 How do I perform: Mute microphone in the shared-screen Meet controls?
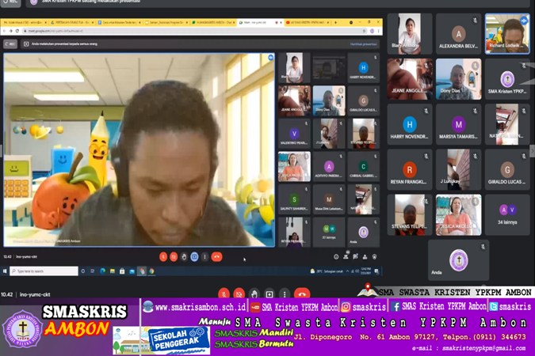point(163,257)
